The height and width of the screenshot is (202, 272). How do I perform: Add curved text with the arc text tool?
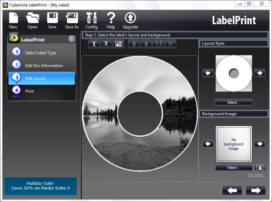click(106, 44)
